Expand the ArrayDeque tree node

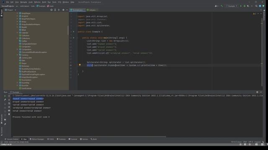pos(17,13)
